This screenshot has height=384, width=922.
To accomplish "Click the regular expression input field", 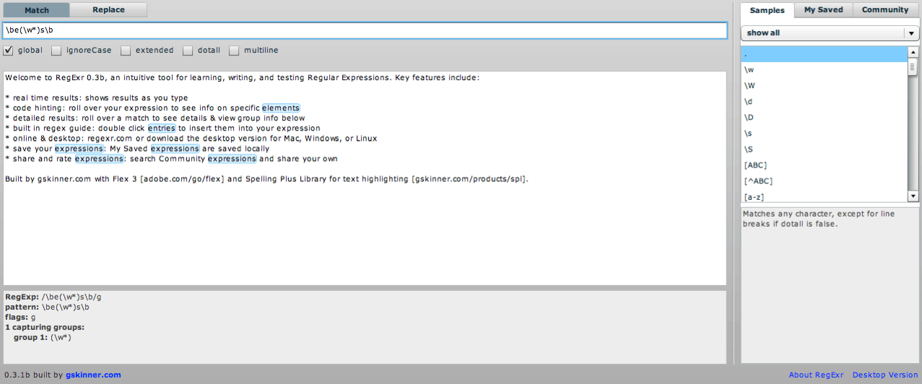I will (x=365, y=30).
